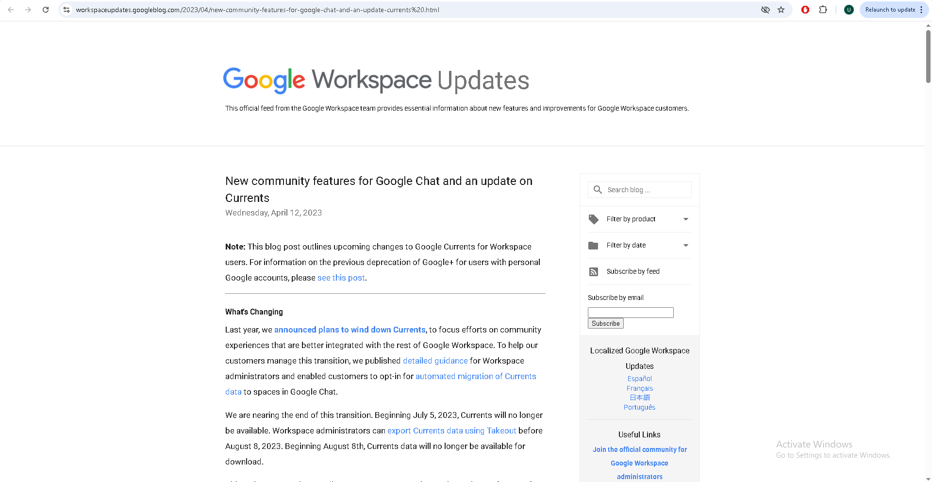Click the RSS feed icon
This screenshot has height=482, width=932.
tap(593, 272)
